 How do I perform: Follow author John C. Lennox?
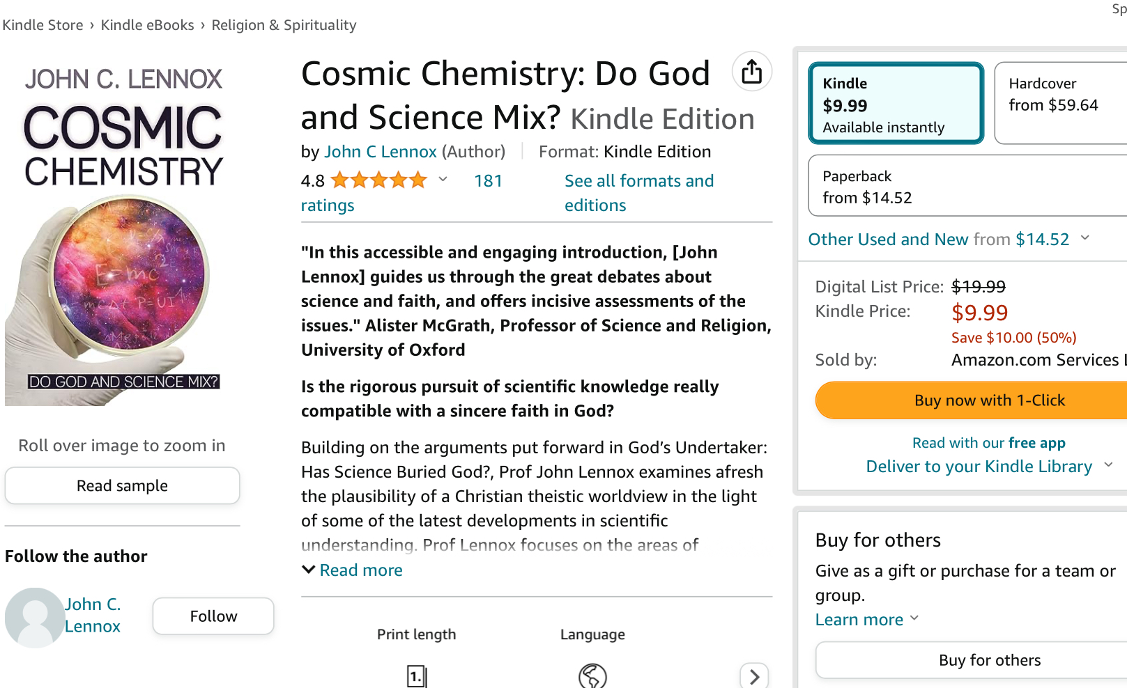point(213,616)
